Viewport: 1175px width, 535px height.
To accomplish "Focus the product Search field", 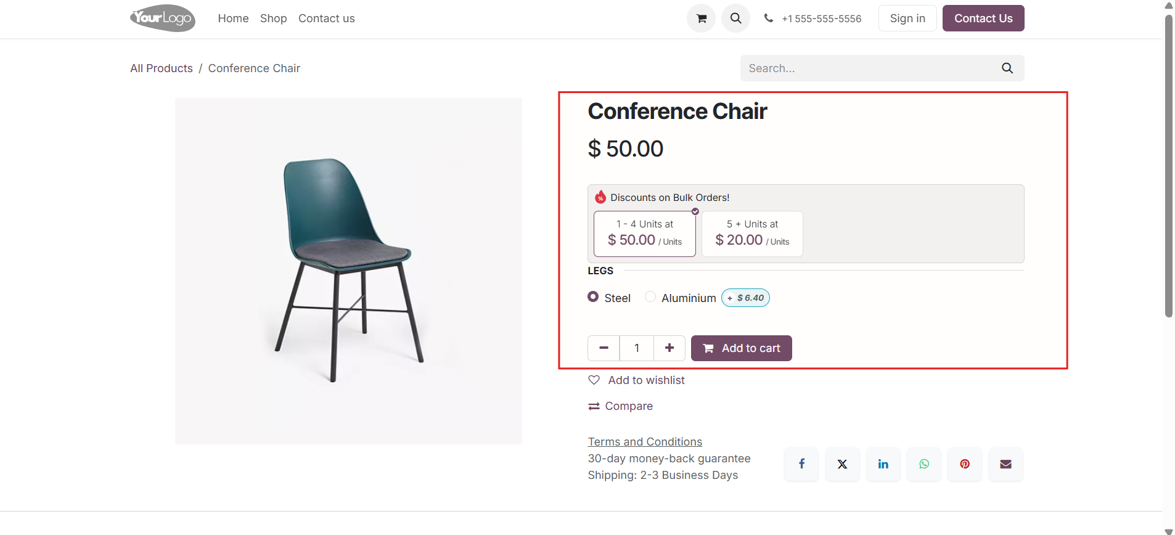I will (869, 68).
